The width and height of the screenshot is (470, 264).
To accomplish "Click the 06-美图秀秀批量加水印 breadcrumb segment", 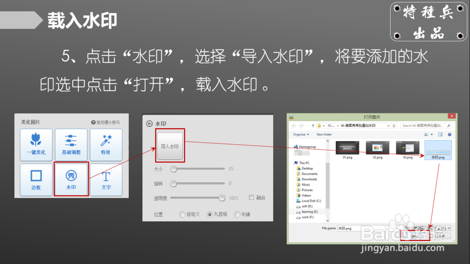I will pos(358,125).
